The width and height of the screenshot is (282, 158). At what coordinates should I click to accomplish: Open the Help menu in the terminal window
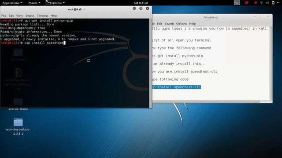pos(54,16)
